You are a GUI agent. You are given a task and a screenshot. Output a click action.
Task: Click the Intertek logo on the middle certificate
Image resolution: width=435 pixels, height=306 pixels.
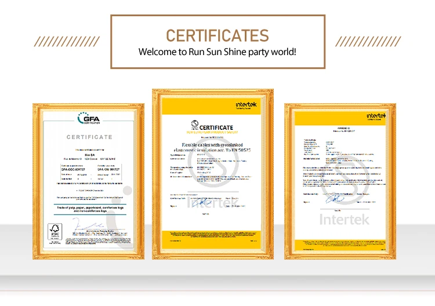click(246, 105)
